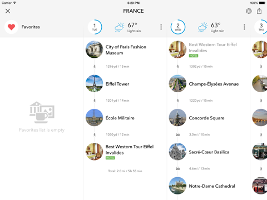This screenshot has width=267, height=200.
Task: Tap the car icon after Concorde Square
Action: click(x=177, y=134)
